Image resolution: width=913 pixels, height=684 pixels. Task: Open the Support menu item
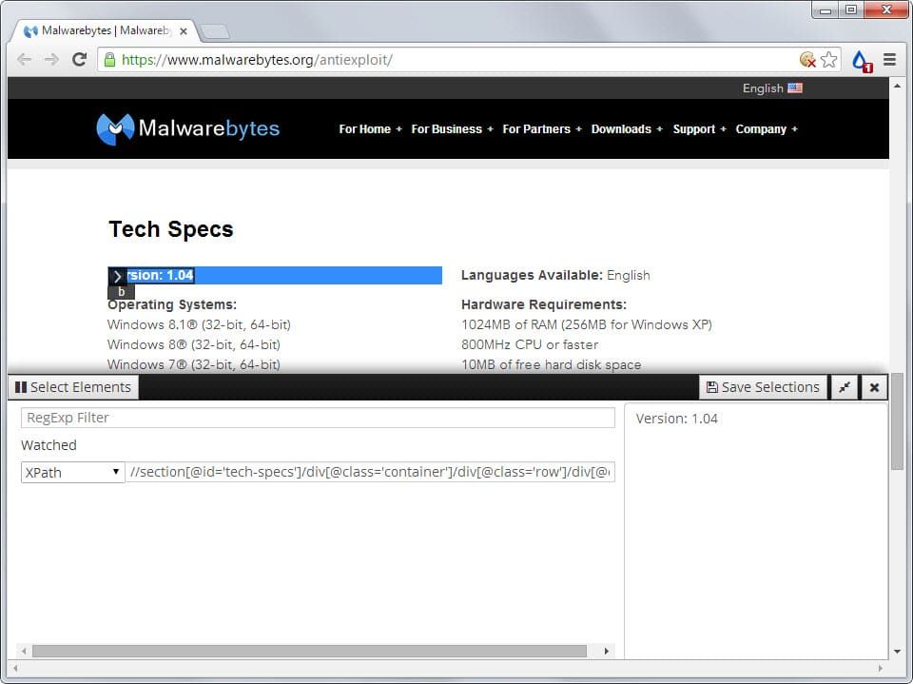[699, 129]
